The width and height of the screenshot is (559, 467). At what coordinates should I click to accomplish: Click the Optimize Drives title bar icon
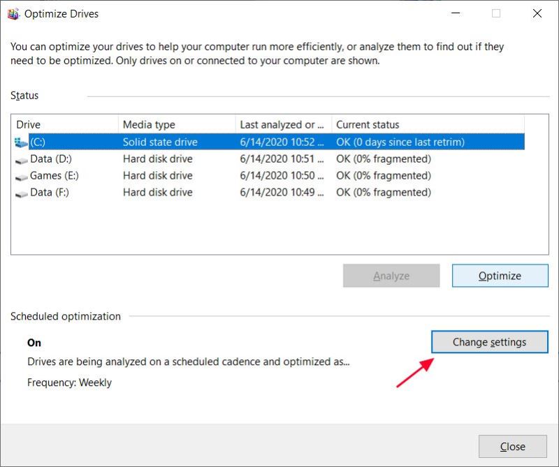click(13, 13)
